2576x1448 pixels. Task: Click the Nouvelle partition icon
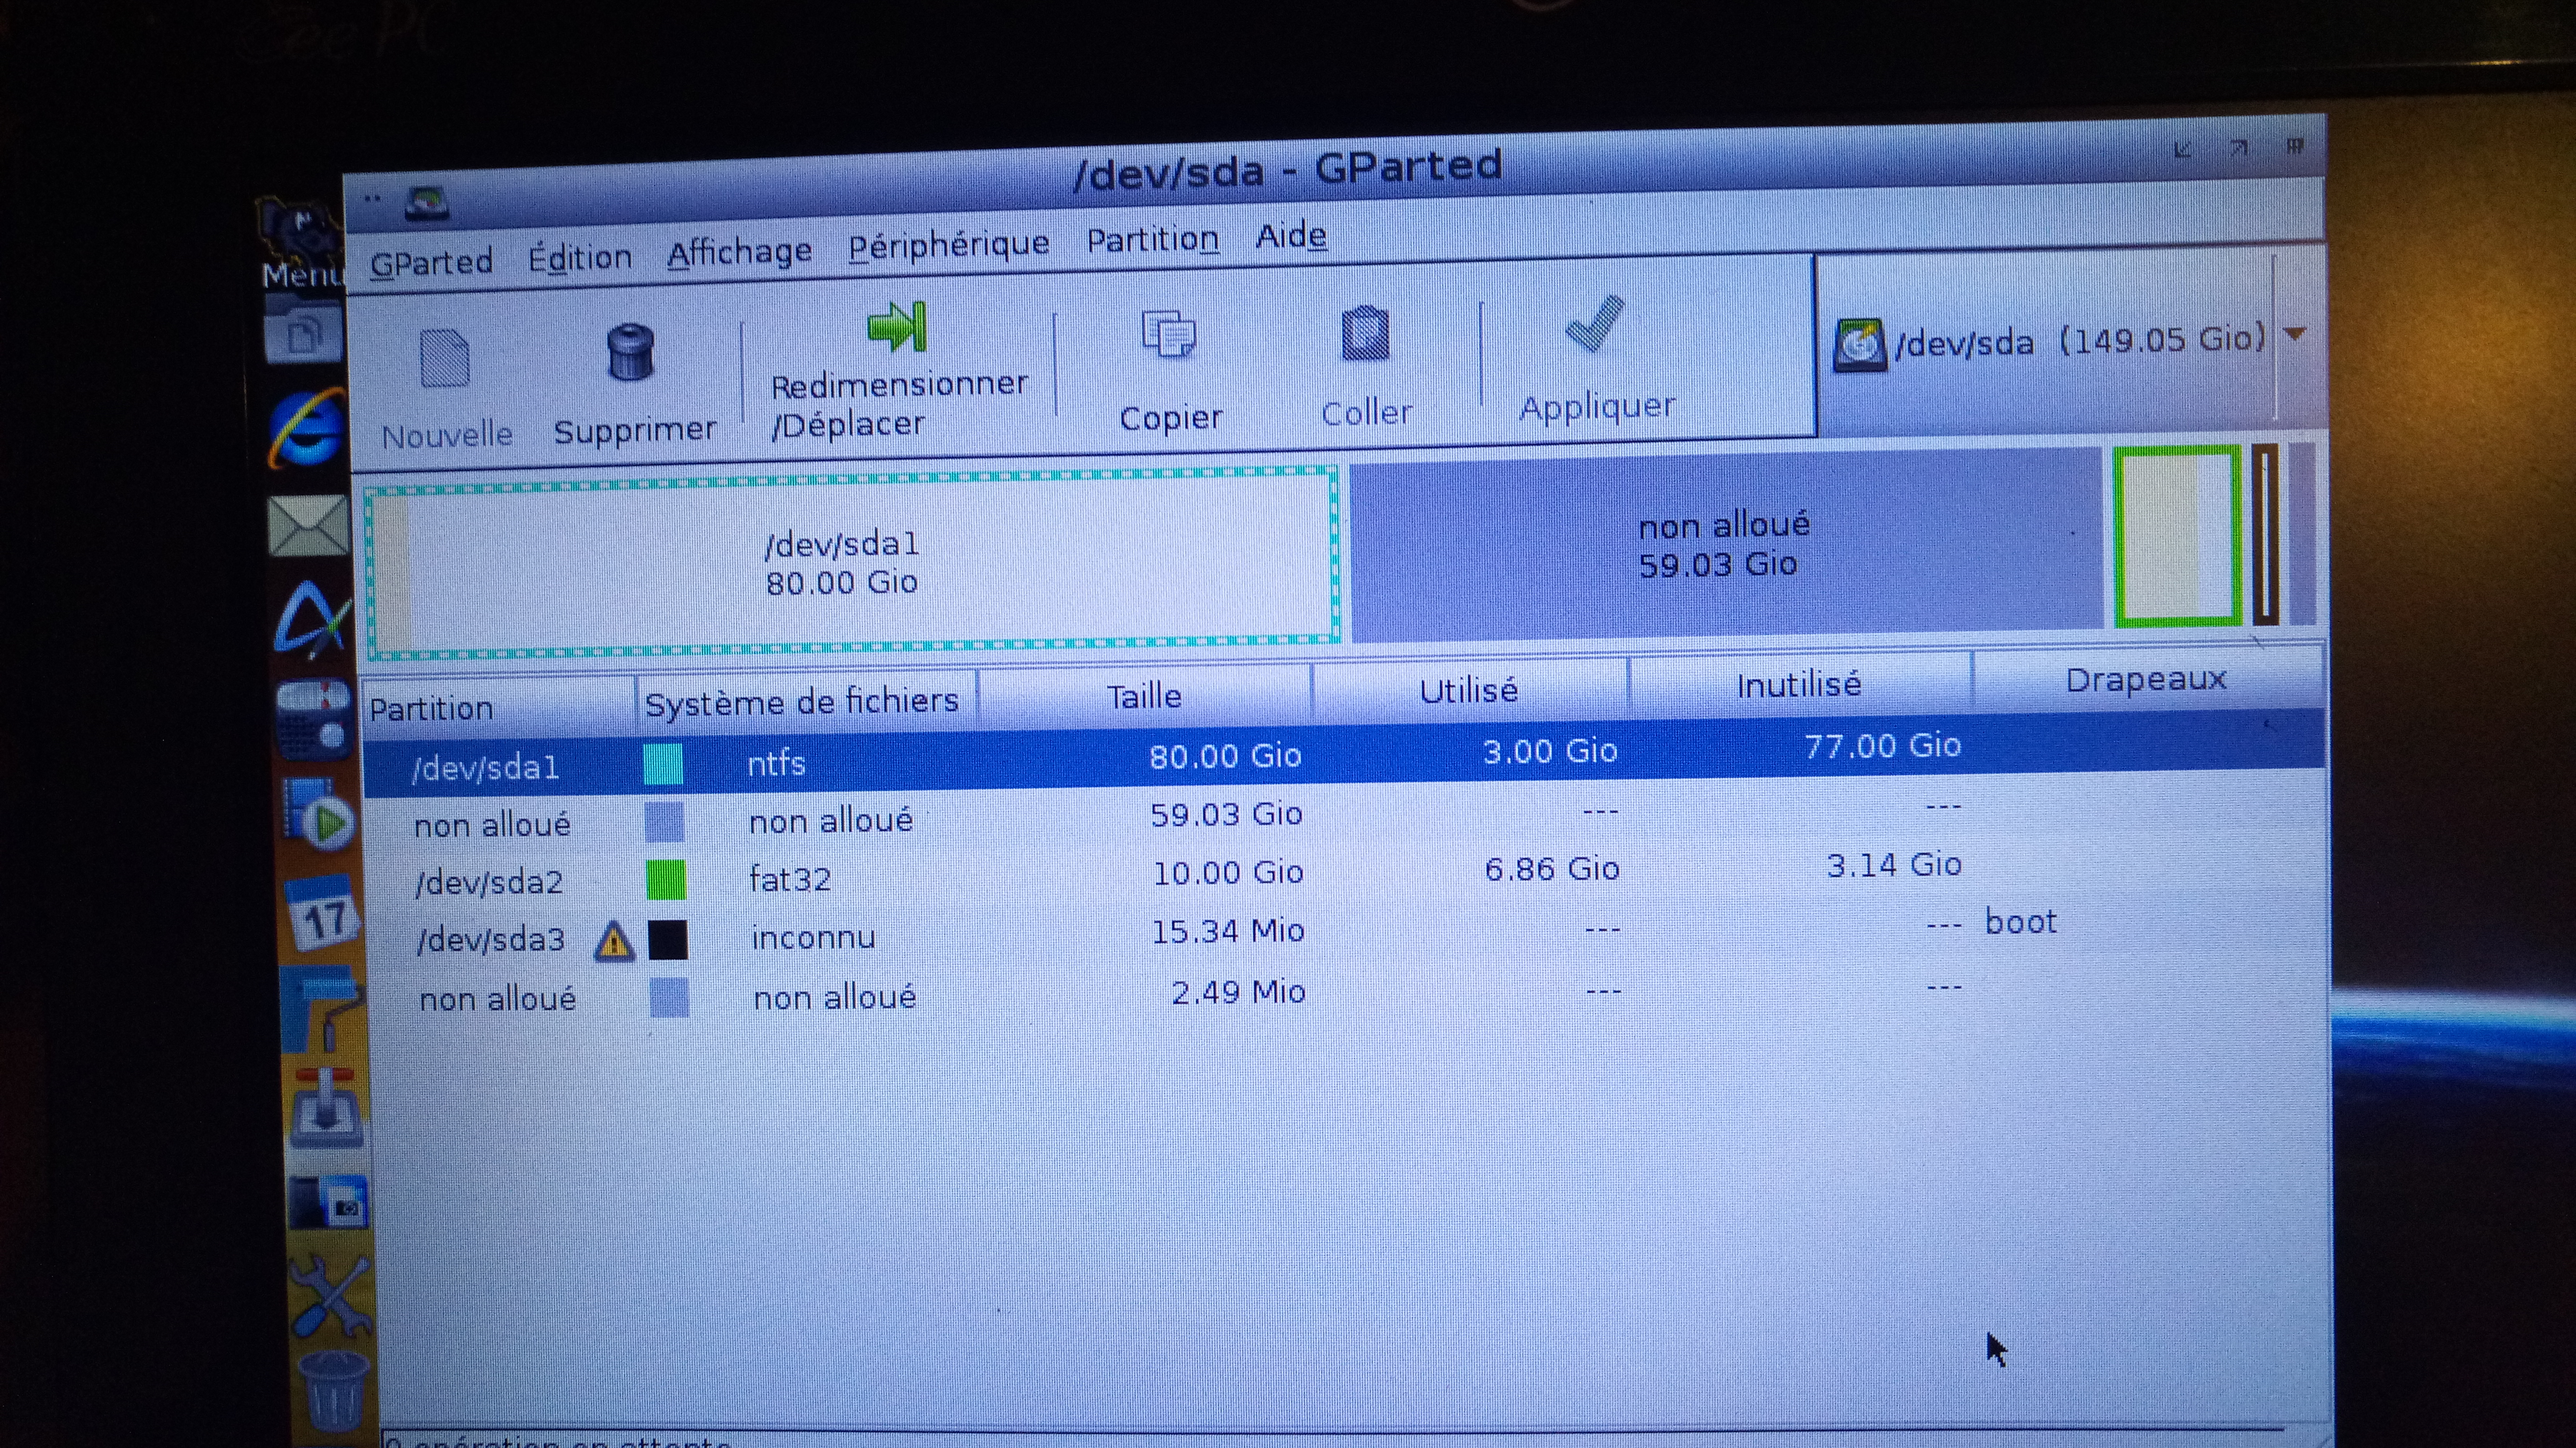(x=445, y=358)
